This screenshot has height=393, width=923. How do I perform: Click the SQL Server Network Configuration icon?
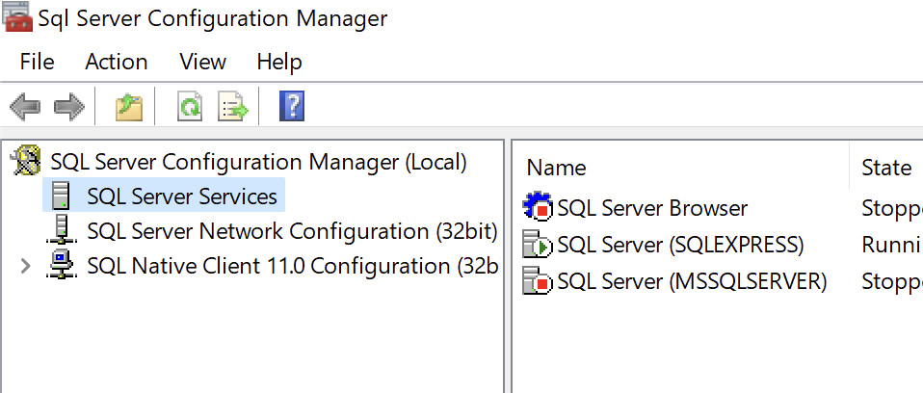[x=62, y=230]
